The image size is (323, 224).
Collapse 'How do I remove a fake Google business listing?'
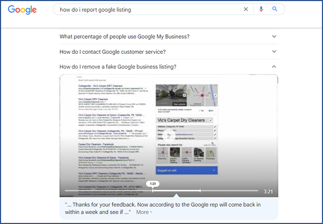click(169, 67)
